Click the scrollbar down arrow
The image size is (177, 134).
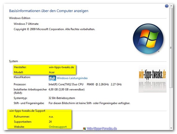(171, 128)
